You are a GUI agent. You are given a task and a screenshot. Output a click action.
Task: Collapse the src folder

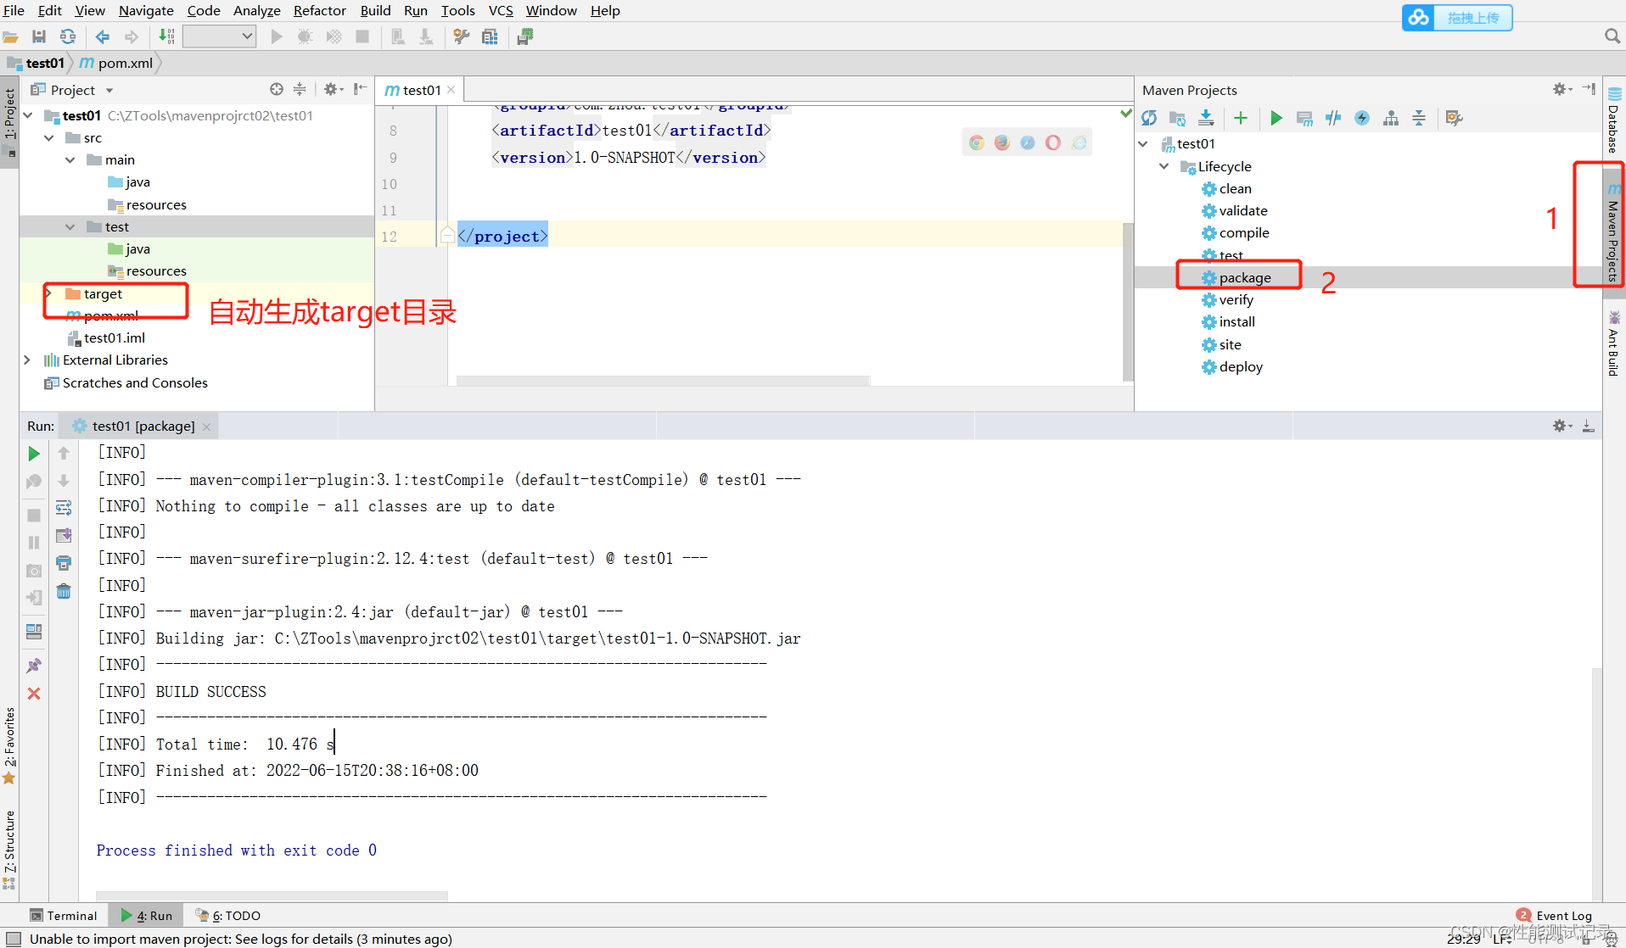click(49, 138)
